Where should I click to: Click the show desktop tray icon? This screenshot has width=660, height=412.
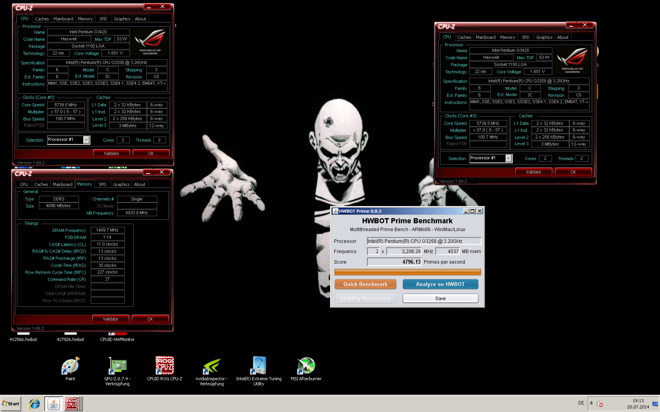point(655,404)
